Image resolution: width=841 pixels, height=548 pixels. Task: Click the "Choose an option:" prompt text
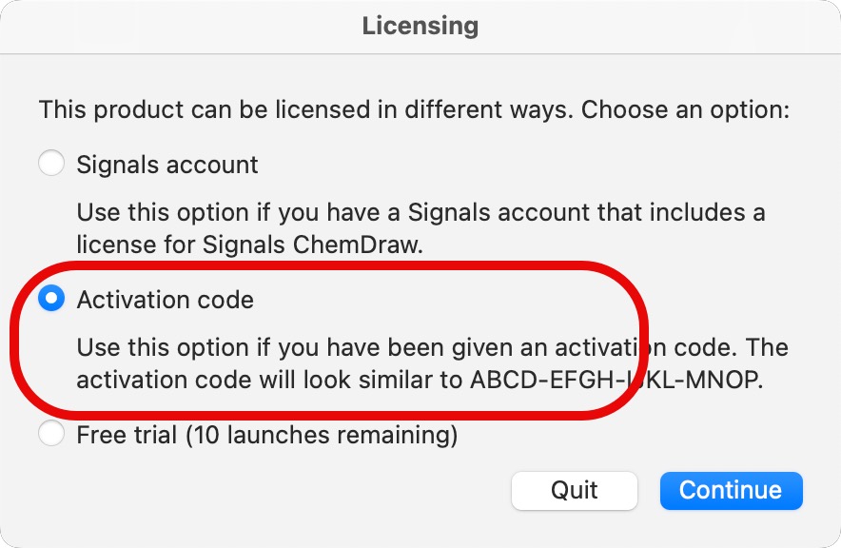pos(686,108)
